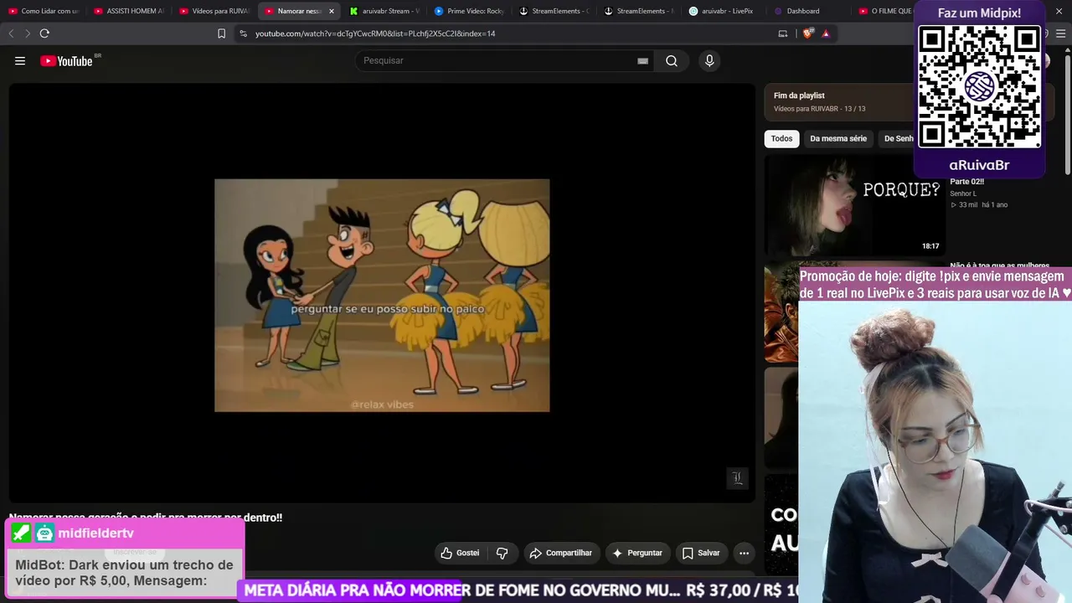Click the 'Faz um Midpix!' QR code
This screenshot has width=1072, height=603.
click(x=979, y=87)
